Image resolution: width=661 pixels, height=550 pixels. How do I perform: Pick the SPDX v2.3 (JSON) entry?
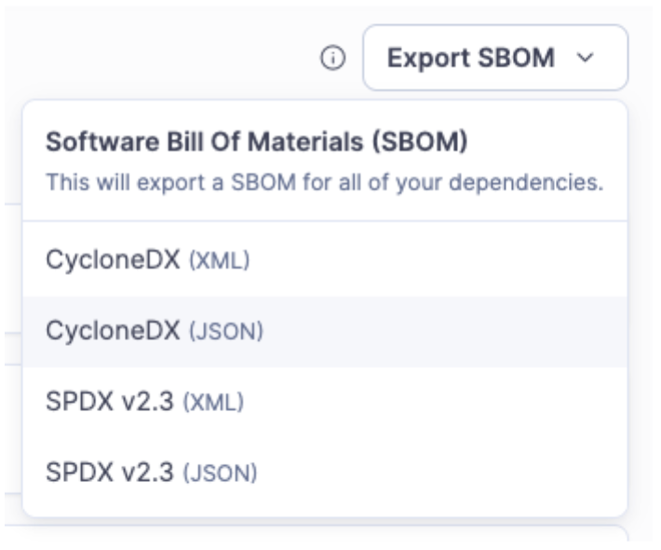151,473
